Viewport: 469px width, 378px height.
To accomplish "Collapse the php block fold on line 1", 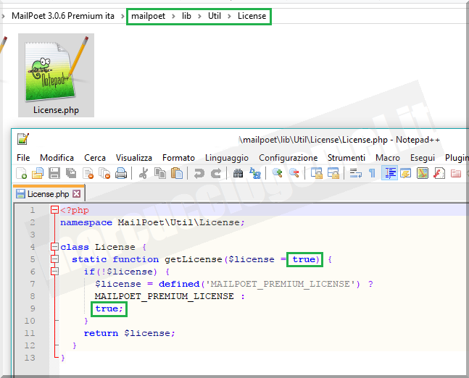I will 54,210.
